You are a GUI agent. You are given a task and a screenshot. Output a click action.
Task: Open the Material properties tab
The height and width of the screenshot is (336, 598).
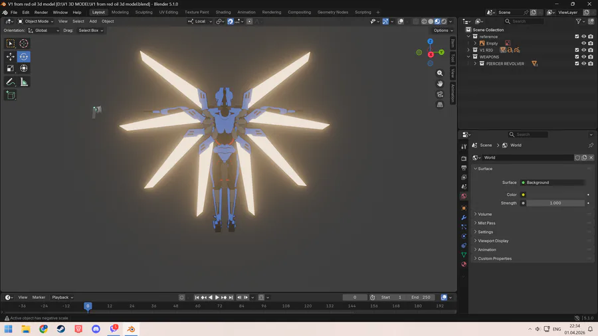(464, 264)
